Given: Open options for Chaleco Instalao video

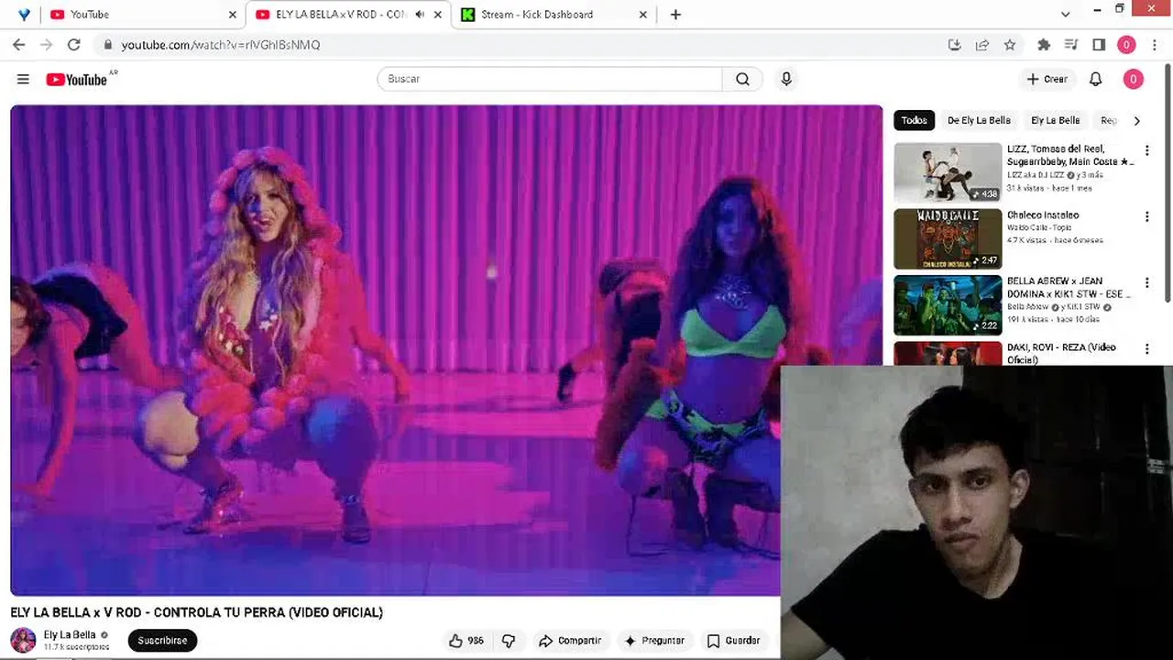Looking at the screenshot, I should [1146, 216].
